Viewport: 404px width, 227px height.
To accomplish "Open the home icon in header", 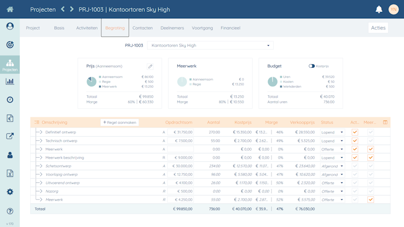I will tap(10, 10).
